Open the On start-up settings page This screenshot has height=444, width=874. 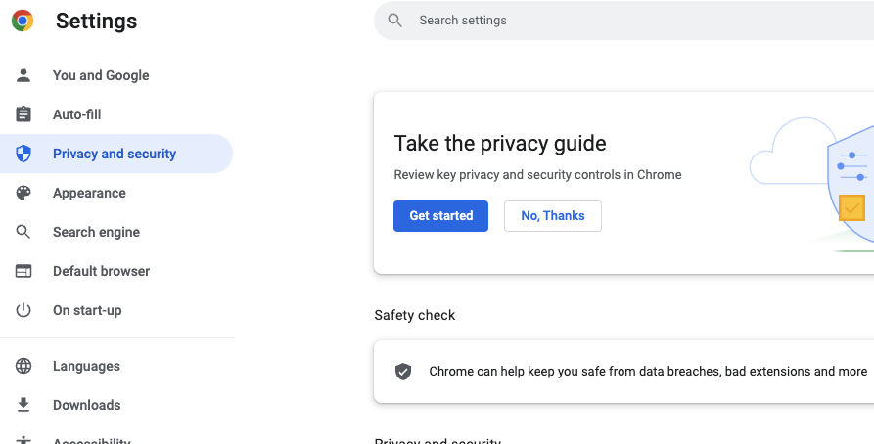tap(87, 310)
